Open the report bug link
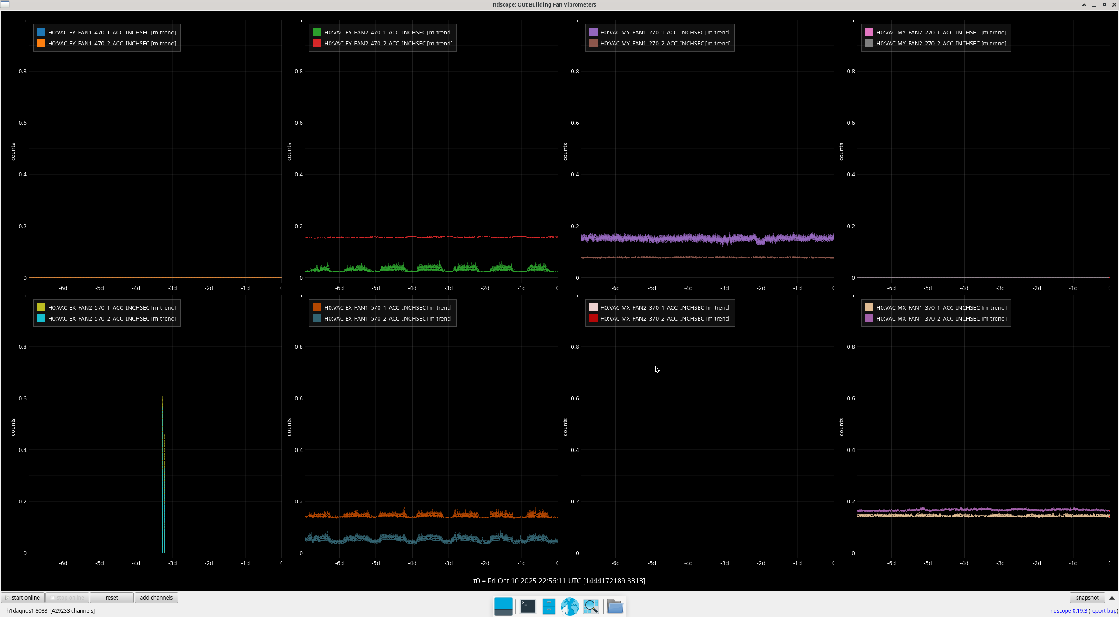 (x=1103, y=610)
